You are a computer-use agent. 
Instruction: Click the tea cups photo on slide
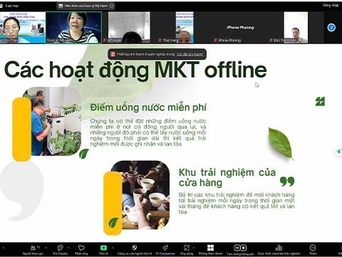coord(146,195)
